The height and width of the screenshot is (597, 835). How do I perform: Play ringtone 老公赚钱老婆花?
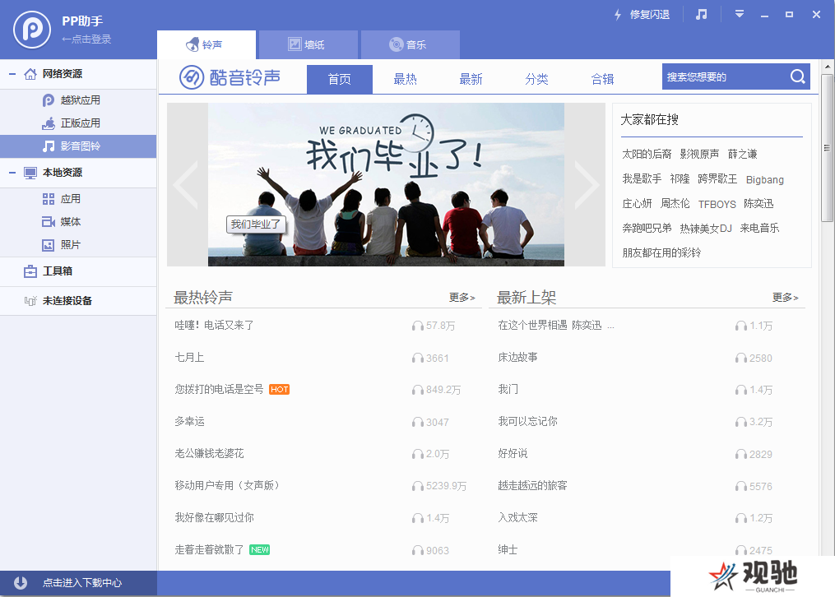pyautogui.click(x=209, y=453)
